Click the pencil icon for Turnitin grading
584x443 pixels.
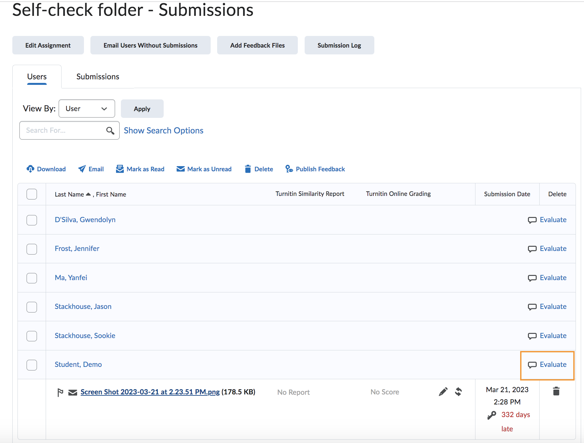point(443,392)
